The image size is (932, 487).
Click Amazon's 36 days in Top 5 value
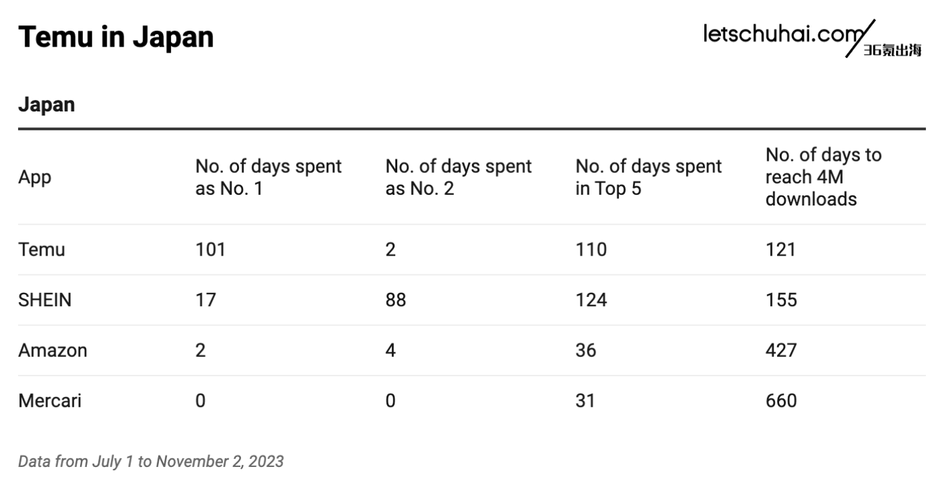586,350
